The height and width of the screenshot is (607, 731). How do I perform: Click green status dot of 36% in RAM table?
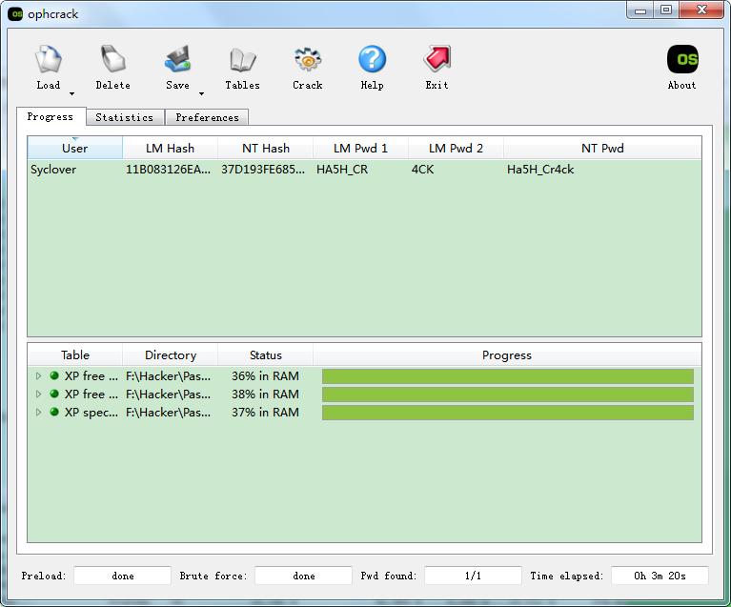coord(54,375)
